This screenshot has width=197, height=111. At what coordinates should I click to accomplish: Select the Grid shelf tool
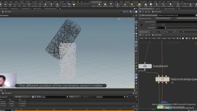[10, 5]
